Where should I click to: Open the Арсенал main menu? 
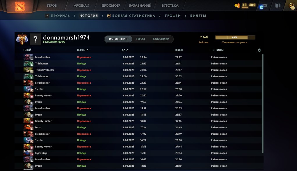pyautogui.click(x=81, y=6)
